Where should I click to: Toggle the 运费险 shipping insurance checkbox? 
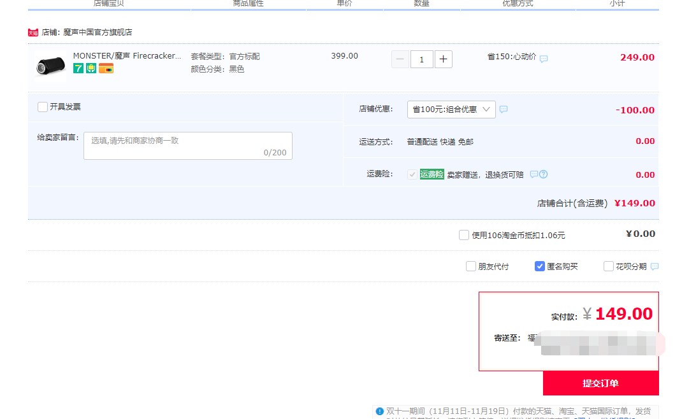[x=412, y=174]
